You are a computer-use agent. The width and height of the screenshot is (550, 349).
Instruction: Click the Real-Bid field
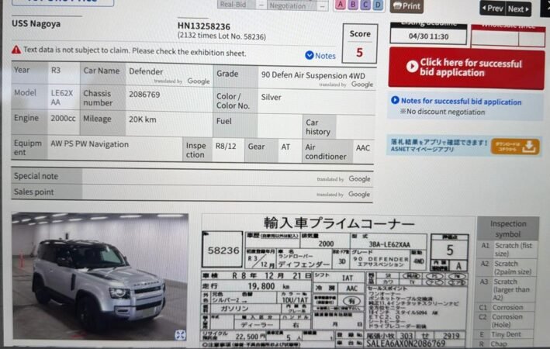[x=237, y=5]
